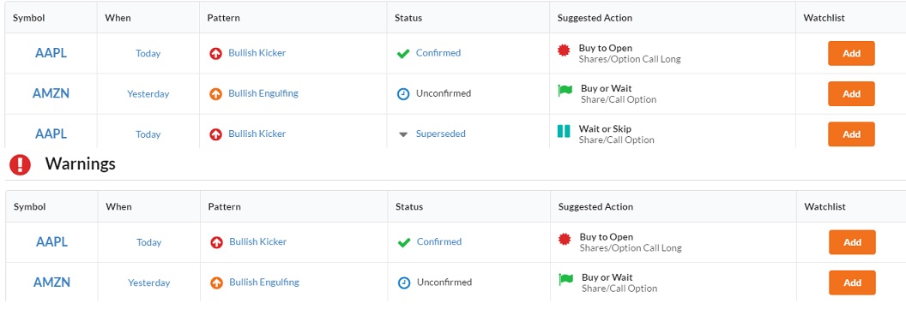Click red Bullish Kicker arrow icon in upper table's Confirmed row

click(215, 53)
